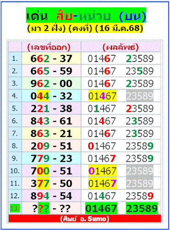
Task: Click row number "7."
Action: pyautogui.click(x=15, y=133)
